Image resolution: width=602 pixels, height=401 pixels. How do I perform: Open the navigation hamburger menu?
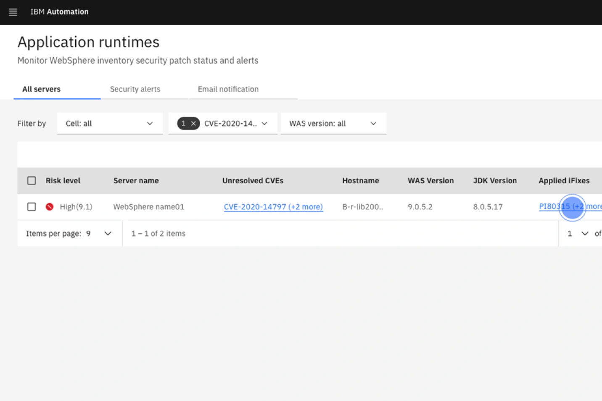(x=13, y=12)
